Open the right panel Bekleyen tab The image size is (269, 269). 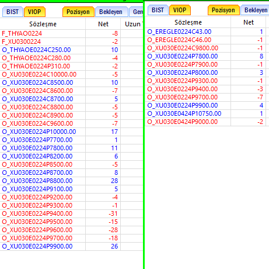click(255, 10)
